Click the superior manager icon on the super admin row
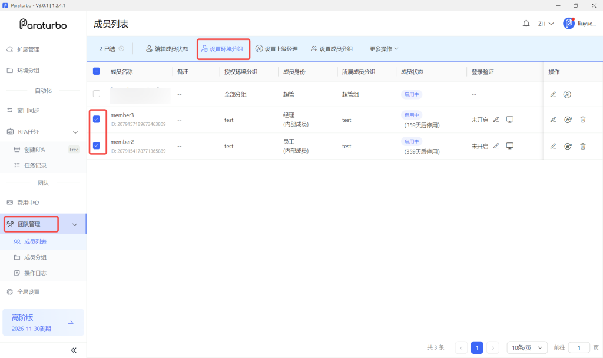This screenshot has width=603, height=358. pos(567,94)
